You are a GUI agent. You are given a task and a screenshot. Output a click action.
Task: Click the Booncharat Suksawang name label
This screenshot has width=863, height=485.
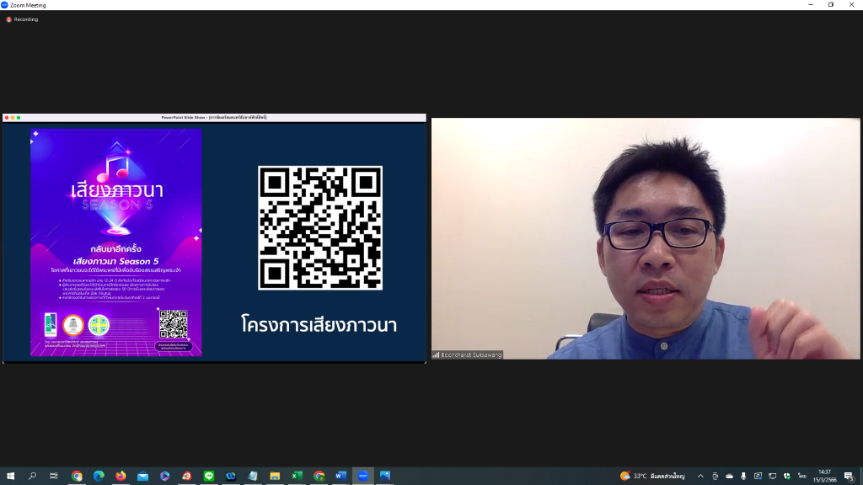click(467, 355)
